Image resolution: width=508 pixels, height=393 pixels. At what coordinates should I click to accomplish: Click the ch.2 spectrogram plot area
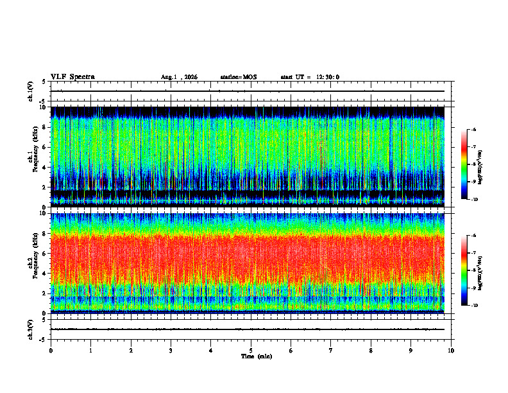247,263
